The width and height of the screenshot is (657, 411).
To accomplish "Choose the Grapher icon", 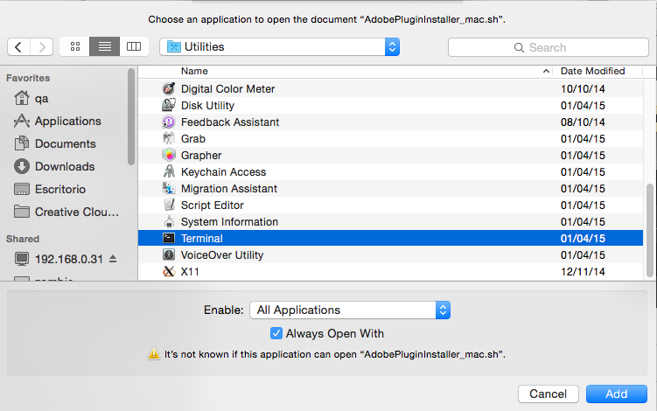I will [169, 155].
